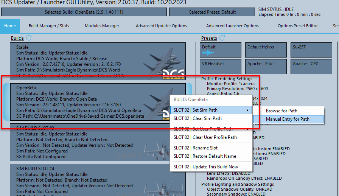Click Profile Rendering Settings heading
This screenshot has width=339, height=196.
point(227,79)
